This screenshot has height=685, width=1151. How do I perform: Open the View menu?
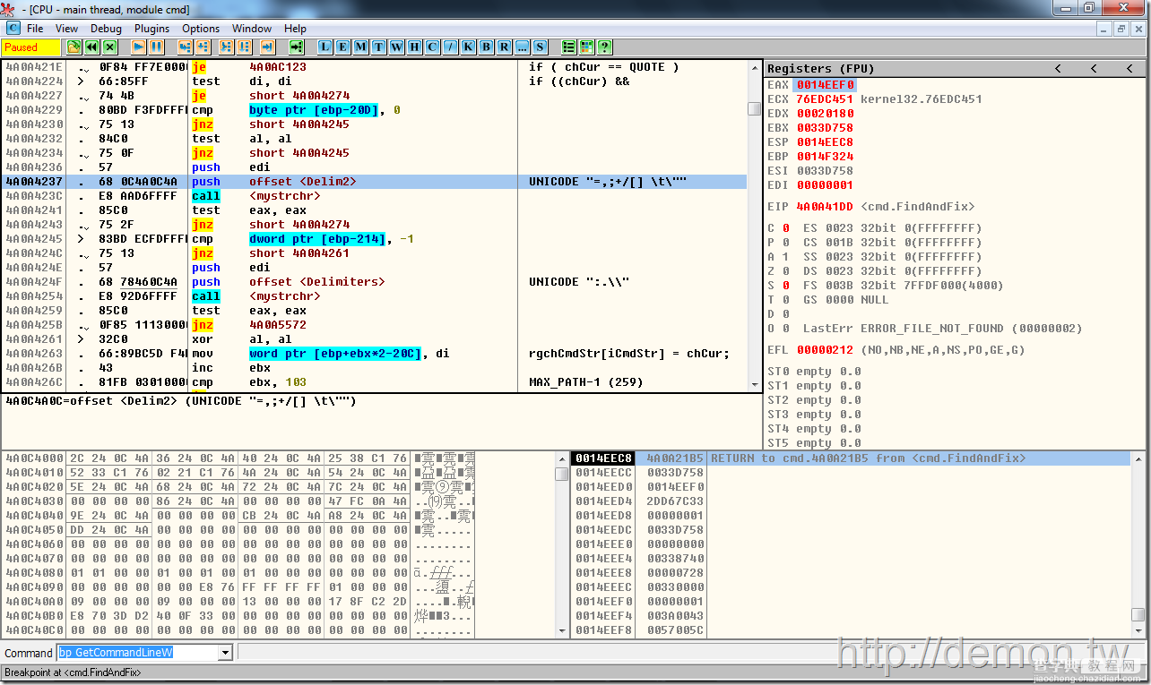click(67, 29)
